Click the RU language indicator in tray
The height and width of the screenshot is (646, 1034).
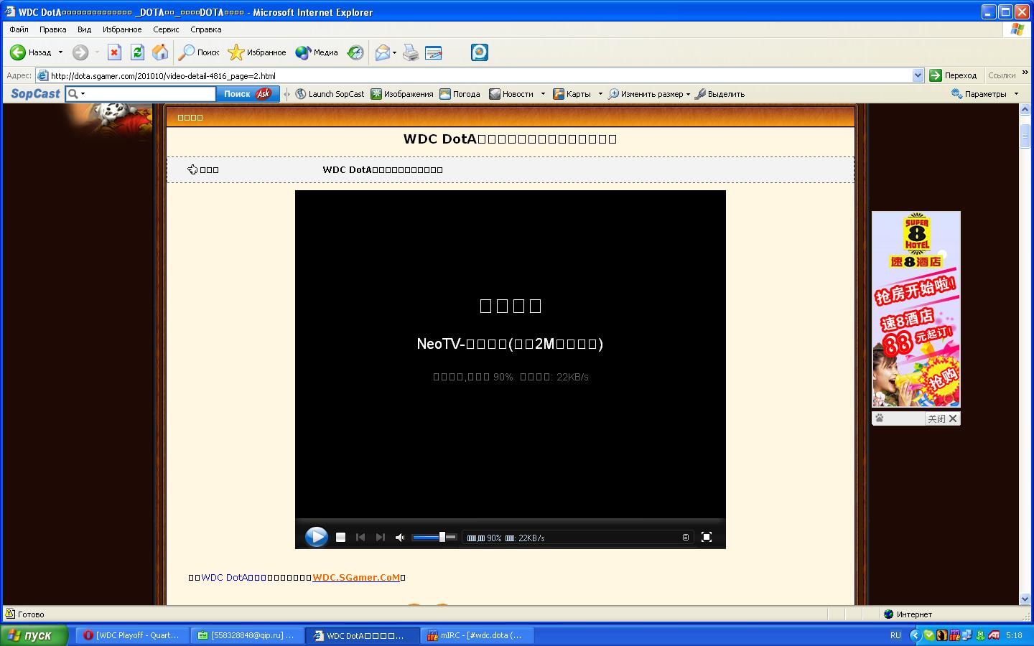coord(895,635)
